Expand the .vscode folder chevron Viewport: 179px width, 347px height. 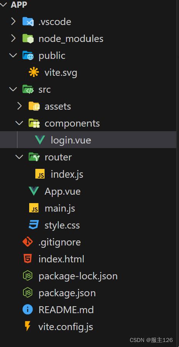[x=13, y=22]
